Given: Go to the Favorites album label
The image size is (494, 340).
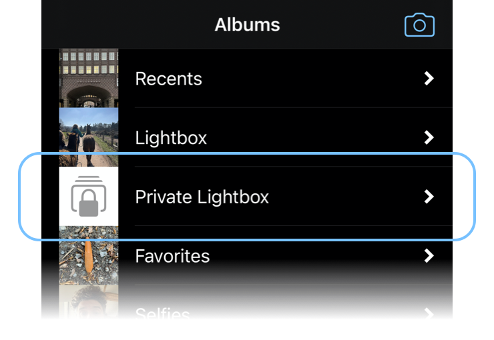Looking at the screenshot, I should point(172,256).
